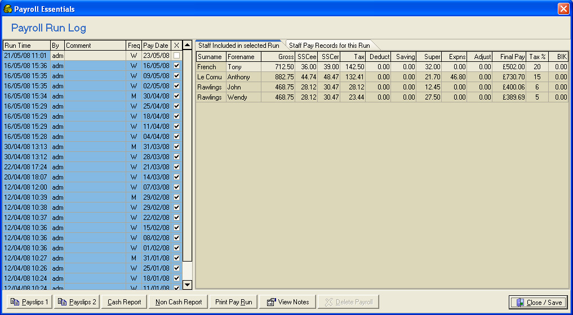Click the Expns column header
The image size is (573, 315).
tap(454, 57)
